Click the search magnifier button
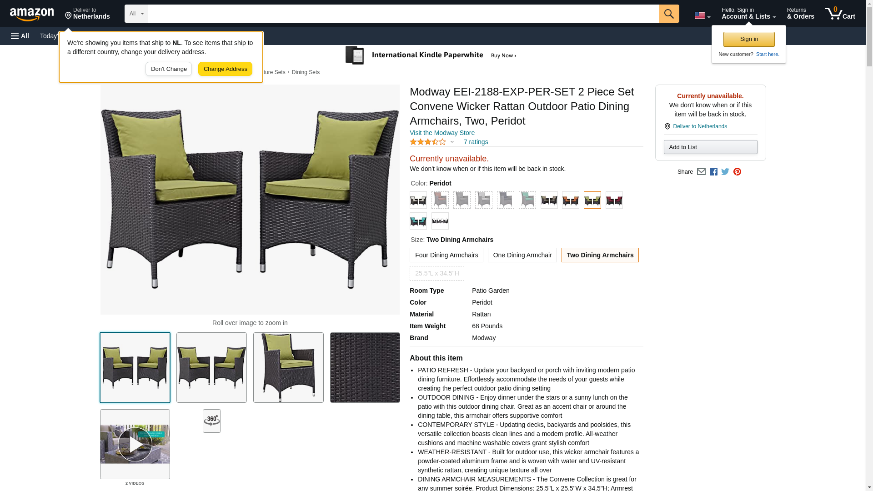 (x=668, y=14)
